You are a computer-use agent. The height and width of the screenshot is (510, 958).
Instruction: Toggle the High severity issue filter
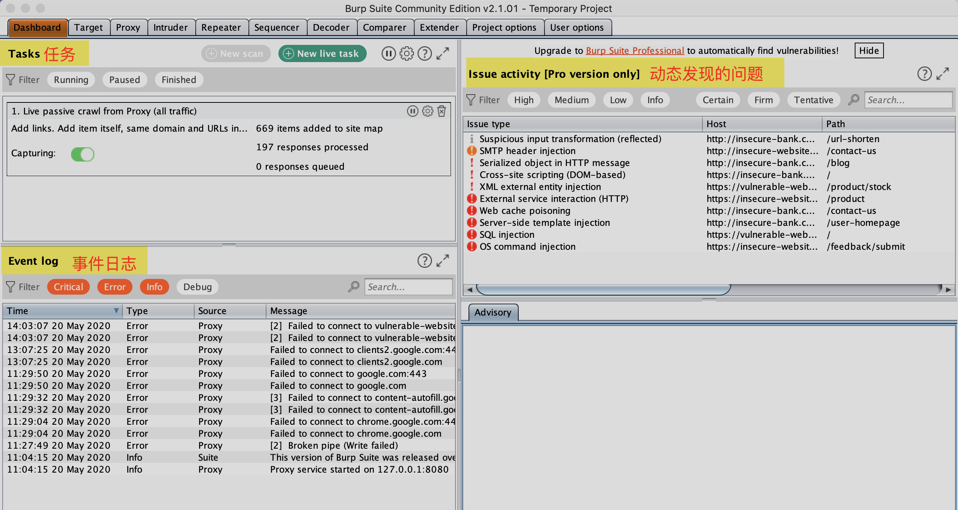coord(524,100)
